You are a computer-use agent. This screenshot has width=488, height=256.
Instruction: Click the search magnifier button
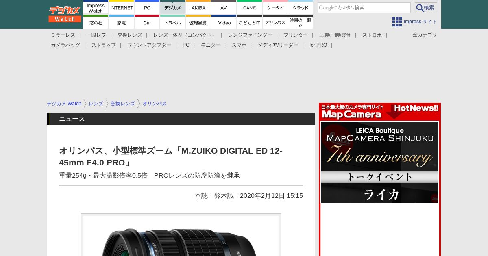426,8
